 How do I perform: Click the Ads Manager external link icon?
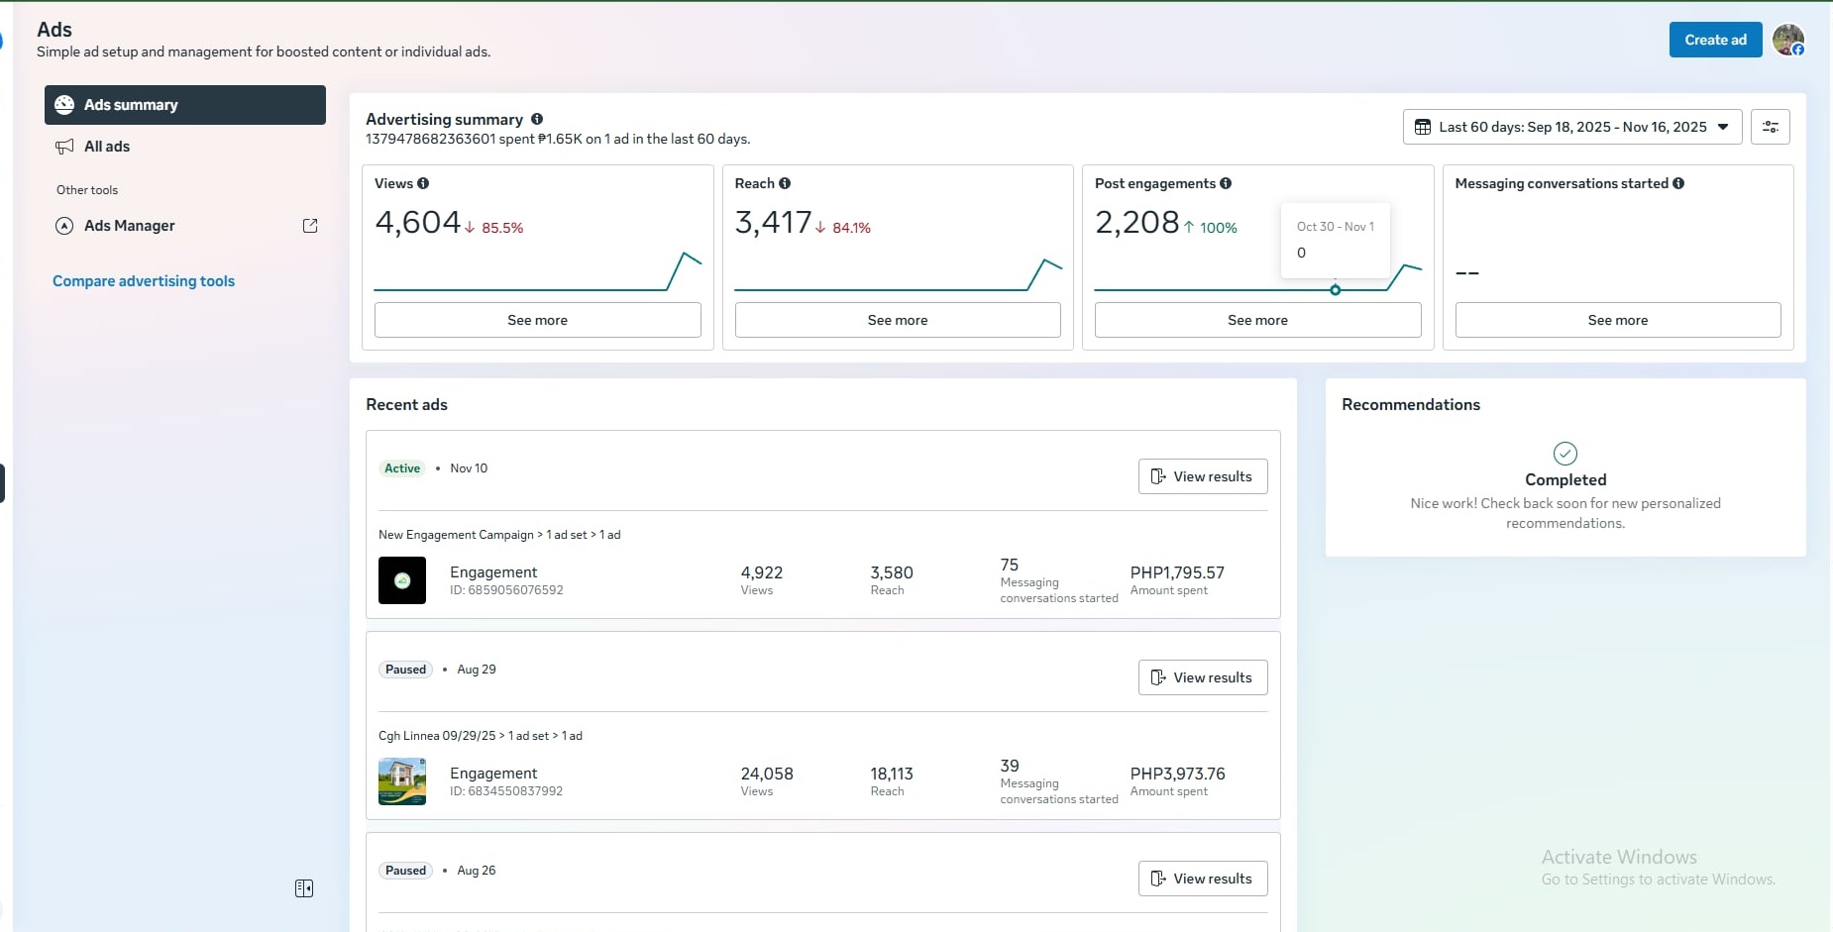pyautogui.click(x=310, y=226)
